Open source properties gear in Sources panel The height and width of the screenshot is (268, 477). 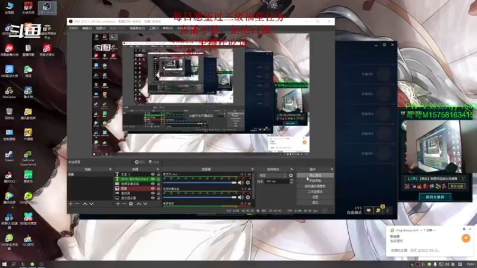(x=131, y=204)
